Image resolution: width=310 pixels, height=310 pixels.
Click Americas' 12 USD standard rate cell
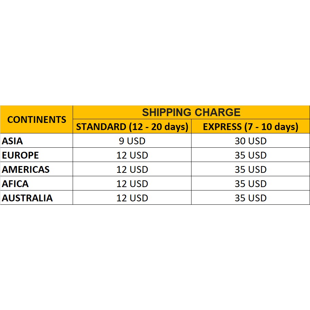[x=132, y=169]
